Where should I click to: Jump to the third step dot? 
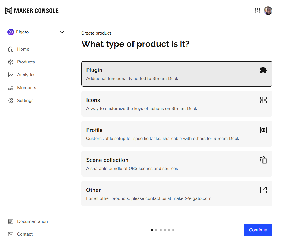point(161,230)
